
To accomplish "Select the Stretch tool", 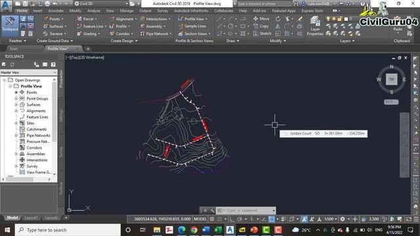I will coord(262,33).
